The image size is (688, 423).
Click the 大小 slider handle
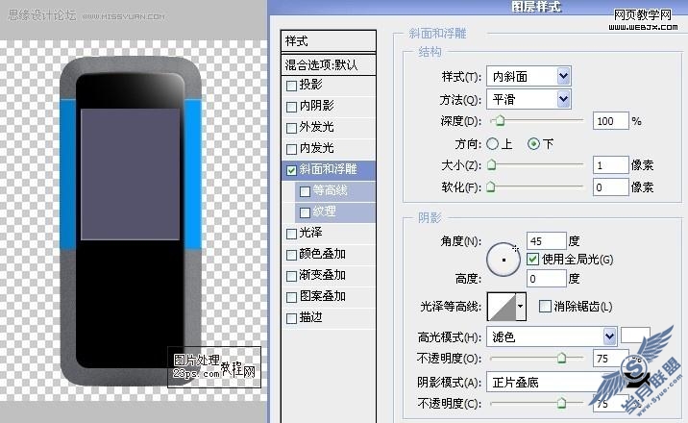click(x=492, y=164)
